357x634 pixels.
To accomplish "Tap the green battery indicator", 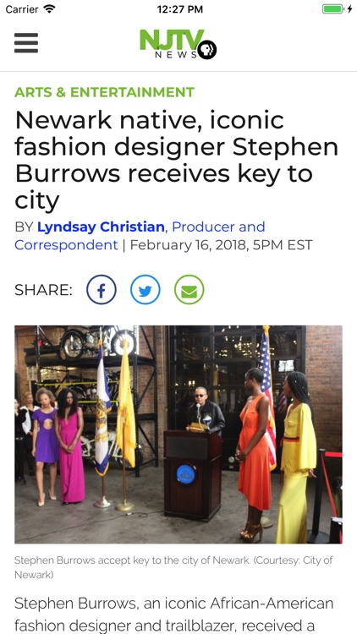I will (x=332, y=9).
